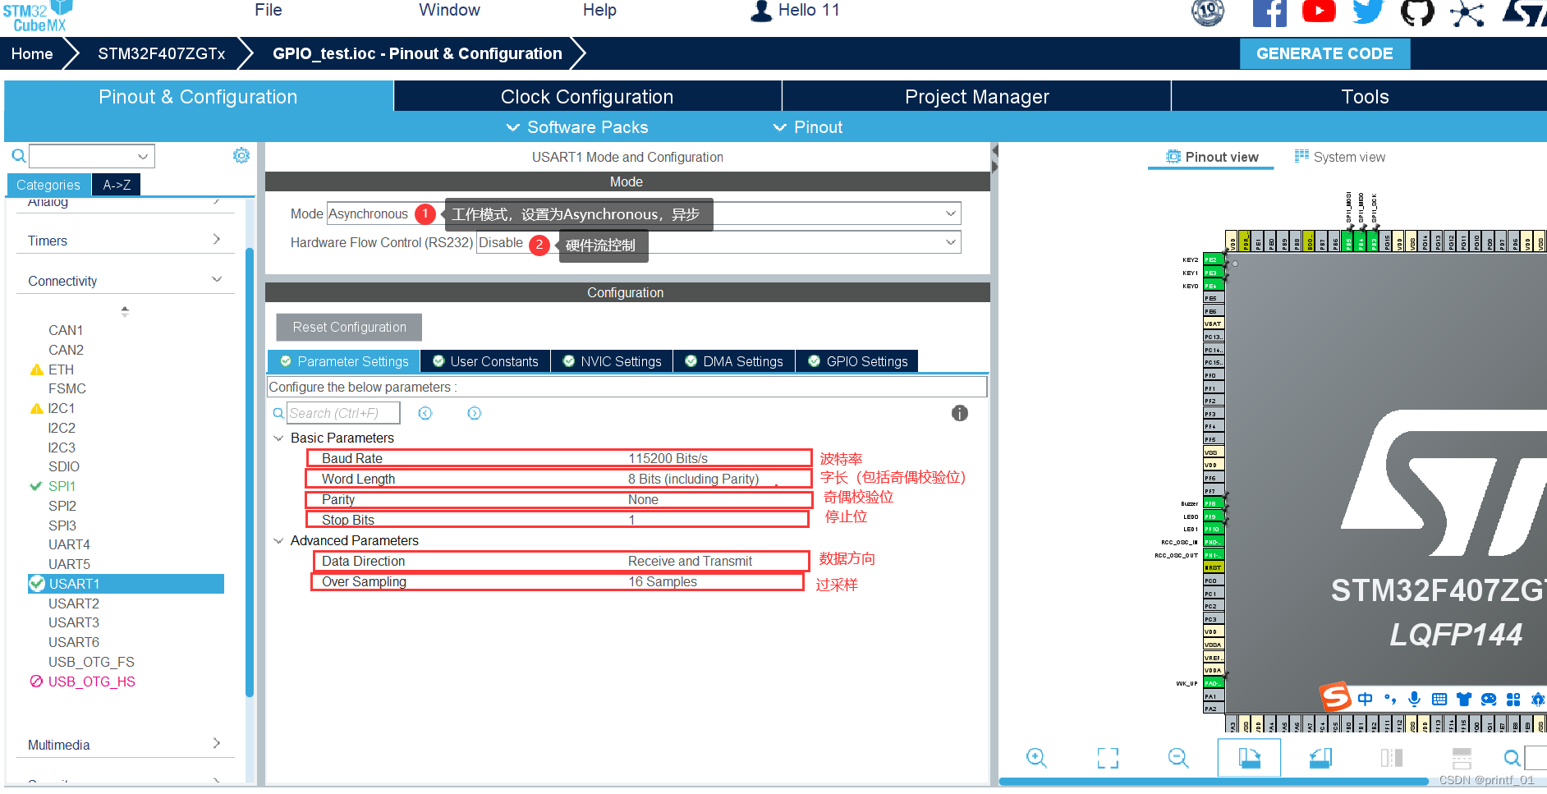Screen dimensions: 1547x794
Task: Rotate the chip clockwise
Action: pyautogui.click(x=1249, y=758)
